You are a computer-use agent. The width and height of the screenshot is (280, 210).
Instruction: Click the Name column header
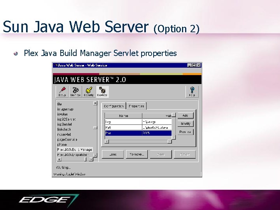pyautogui.click(x=123, y=116)
